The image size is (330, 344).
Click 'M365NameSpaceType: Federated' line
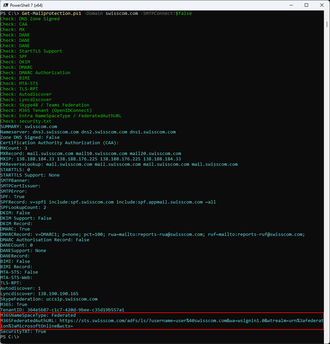click(38, 315)
